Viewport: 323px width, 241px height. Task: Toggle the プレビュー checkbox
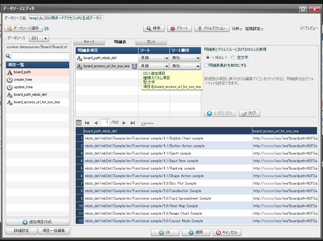tap(302, 28)
